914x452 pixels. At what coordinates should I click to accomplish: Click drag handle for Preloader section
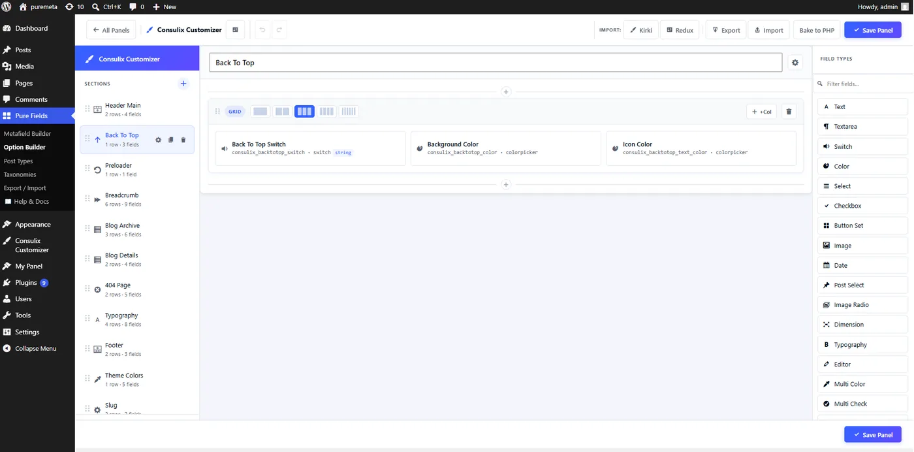tap(87, 169)
